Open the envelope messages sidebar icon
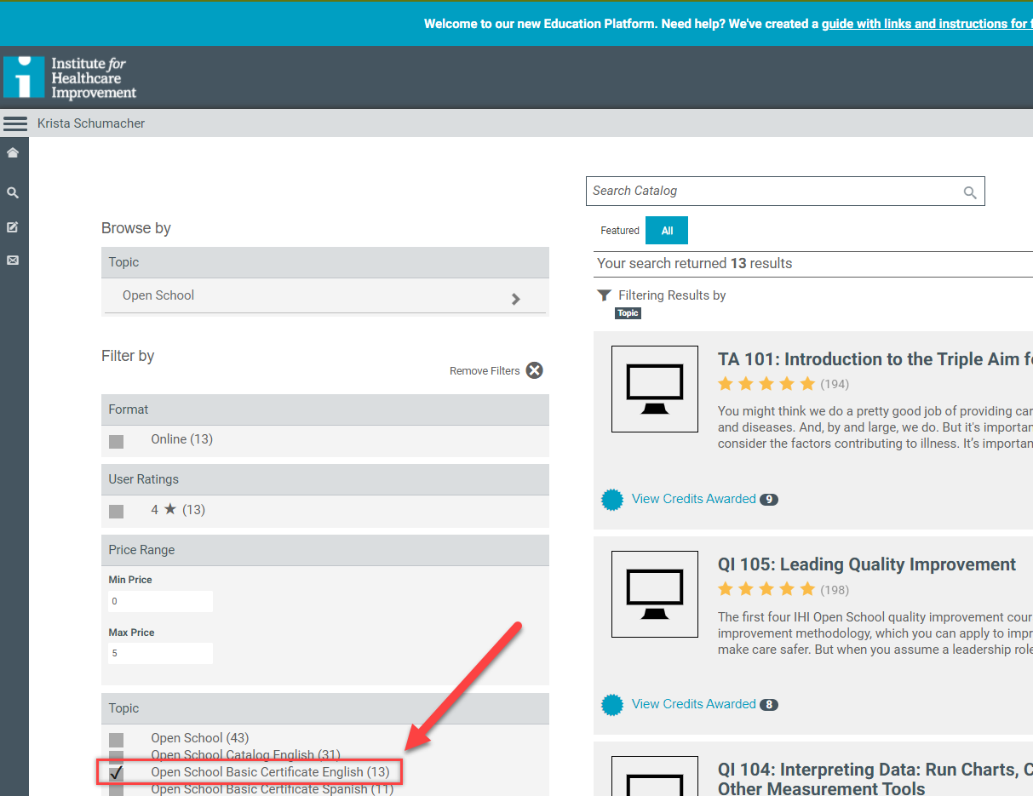1033x796 pixels. (13, 261)
